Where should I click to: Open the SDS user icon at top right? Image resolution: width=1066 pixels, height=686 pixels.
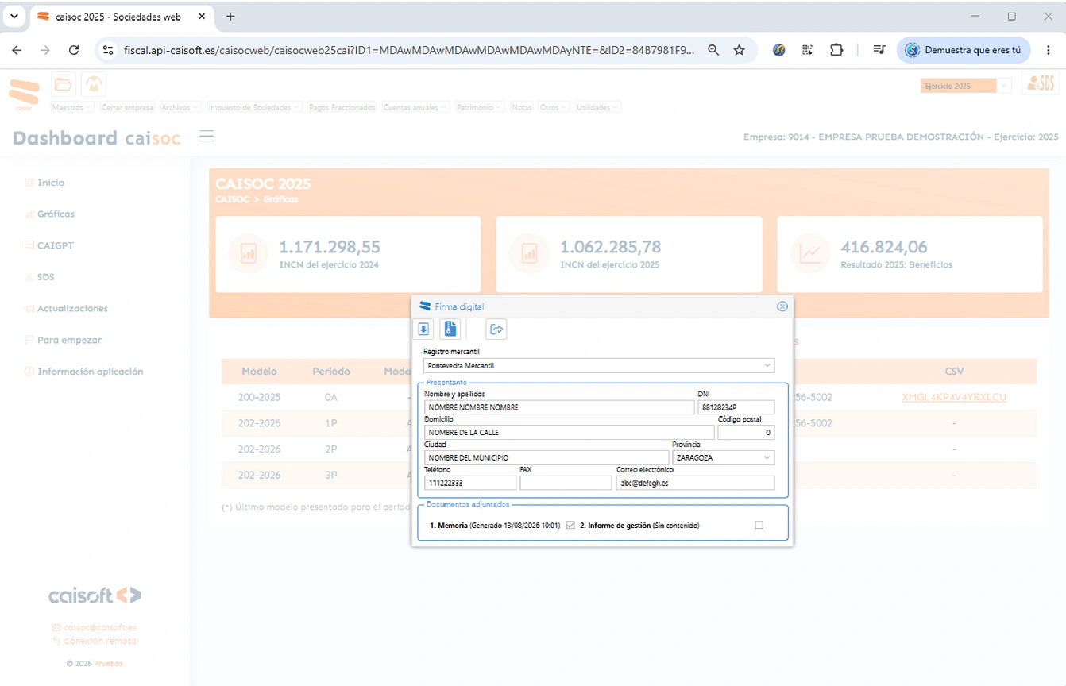coord(1041,84)
